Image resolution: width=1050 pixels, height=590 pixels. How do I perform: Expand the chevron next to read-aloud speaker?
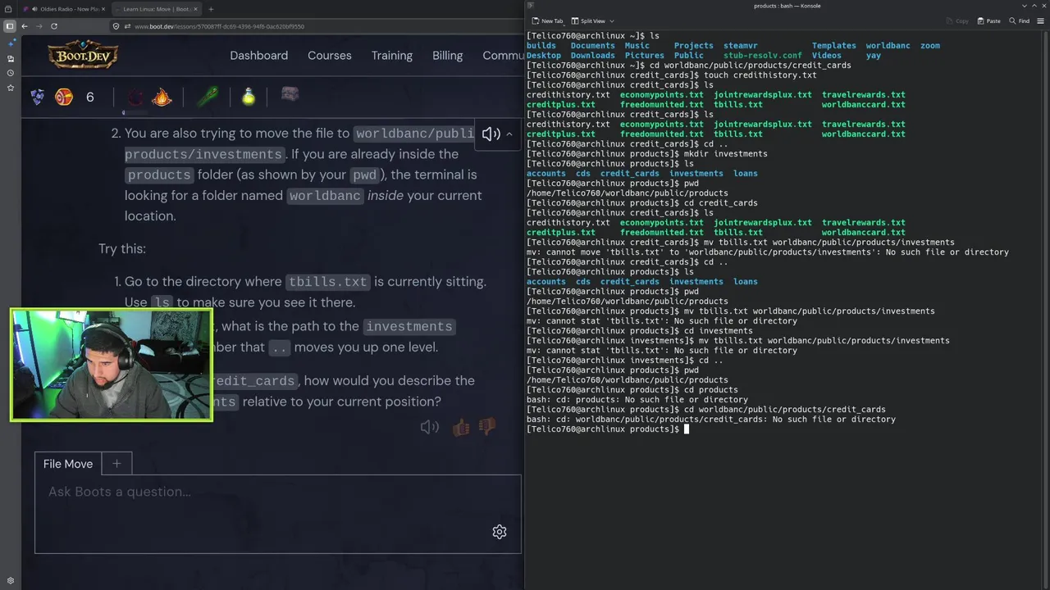click(x=509, y=134)
